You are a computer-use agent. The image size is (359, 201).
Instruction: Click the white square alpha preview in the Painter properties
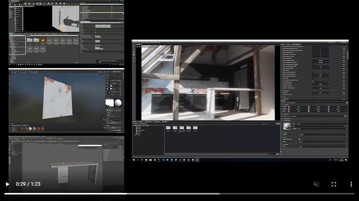(110, 103)
